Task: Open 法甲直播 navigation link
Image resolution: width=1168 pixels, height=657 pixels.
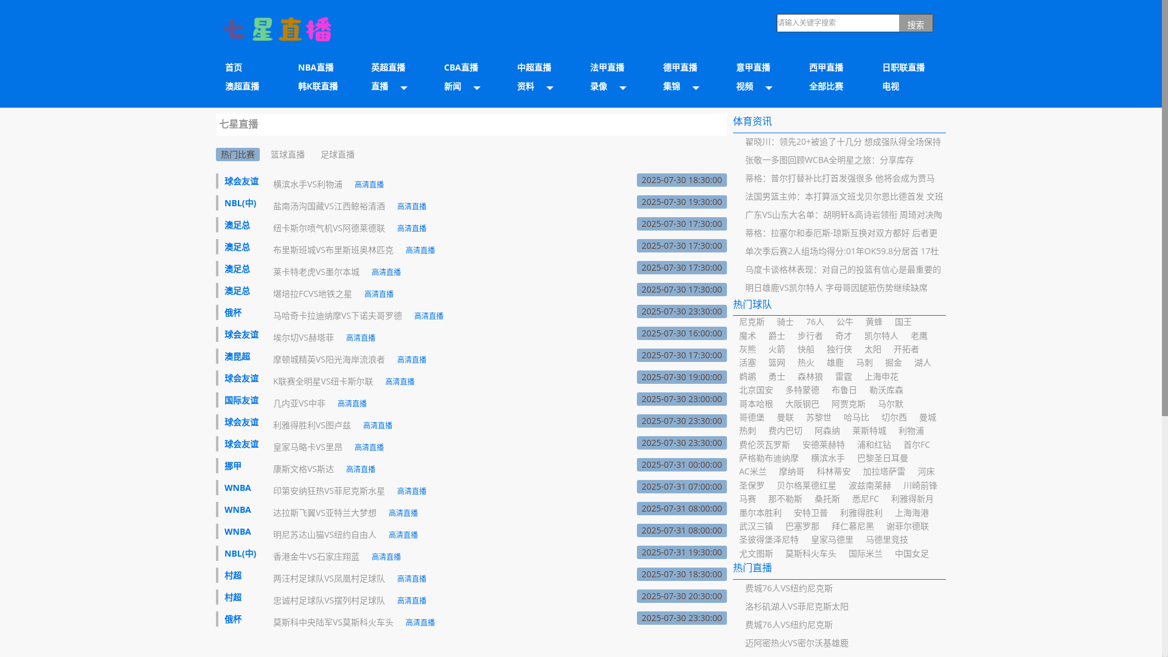Action: pyautogui.click(x=607, y=68)
